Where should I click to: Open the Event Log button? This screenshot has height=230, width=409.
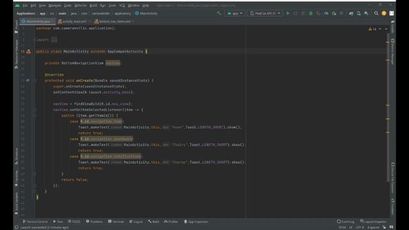point(346,222)
